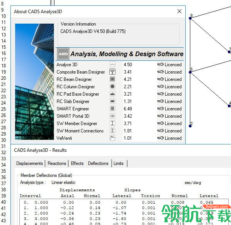231x225 pixels.
Task: Click the VelVenti product icon
Action: [x=112, y=138]
